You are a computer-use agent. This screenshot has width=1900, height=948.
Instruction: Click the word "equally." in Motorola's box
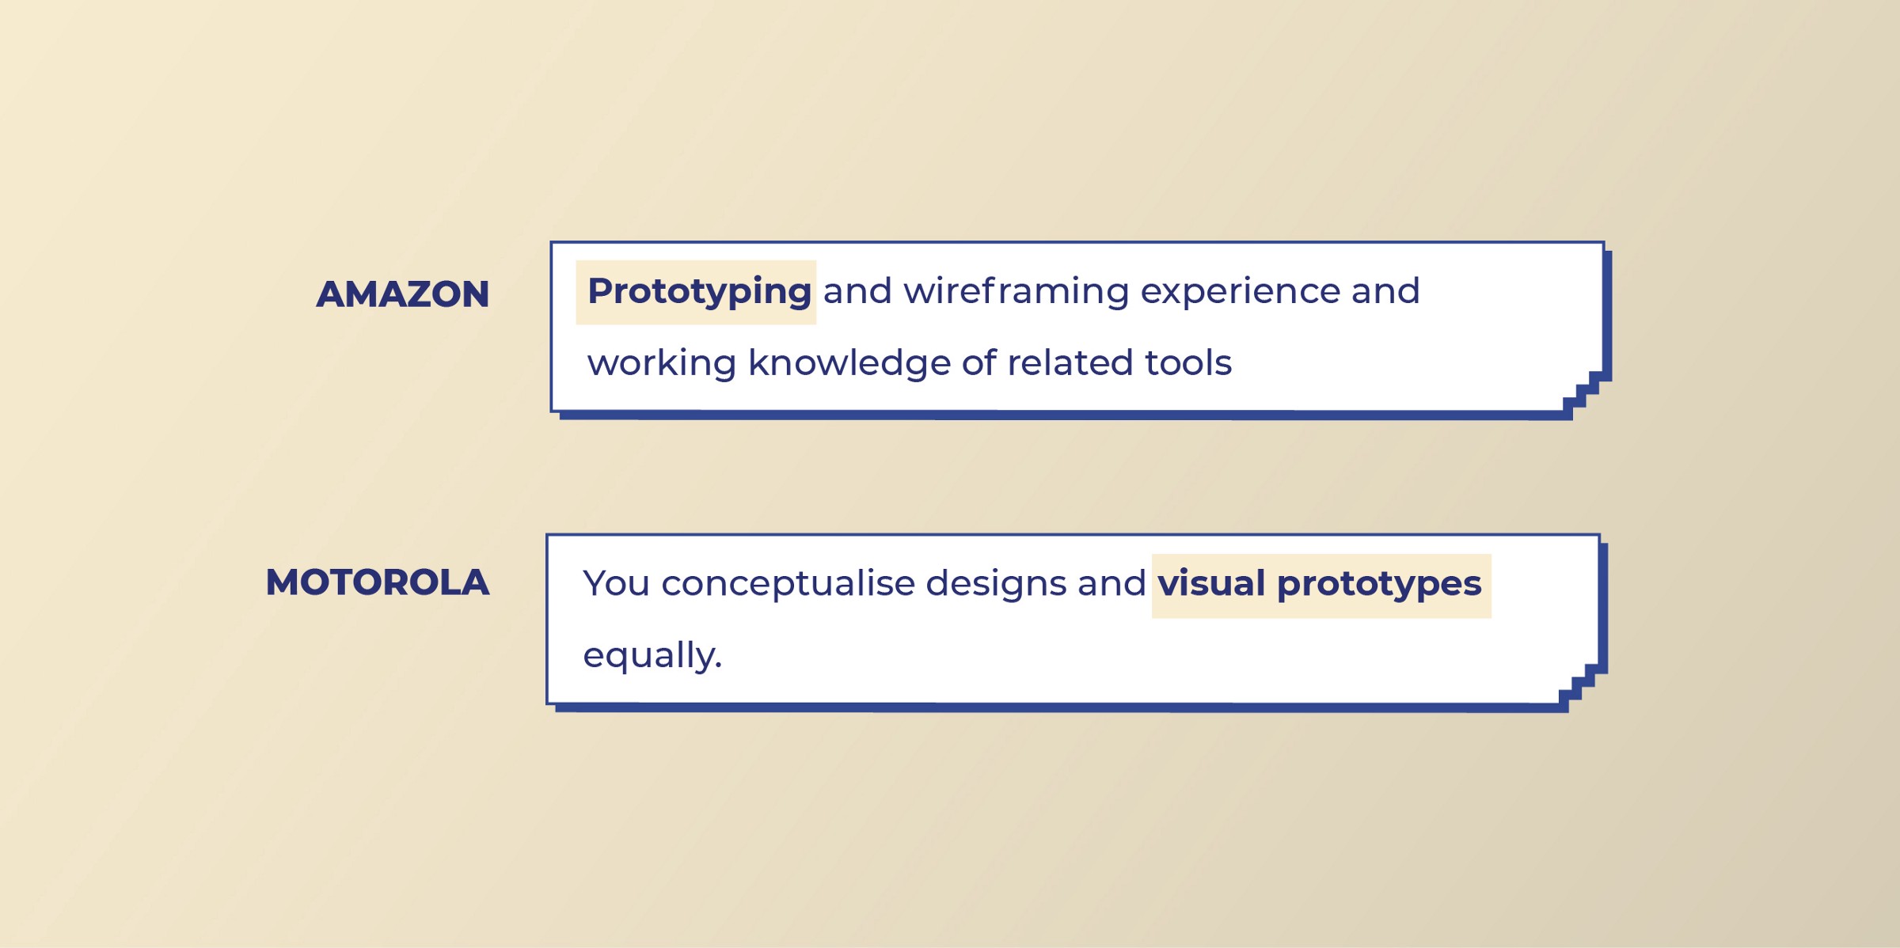click(652, 656)
